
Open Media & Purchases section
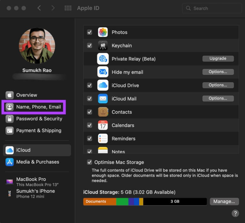point(37,162)
